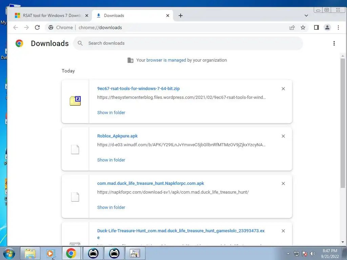Open com.mad.duck_life_treasure_hunt.Napkforpc.com.apk link
347x260 pixels.
[x=150, y=183]
